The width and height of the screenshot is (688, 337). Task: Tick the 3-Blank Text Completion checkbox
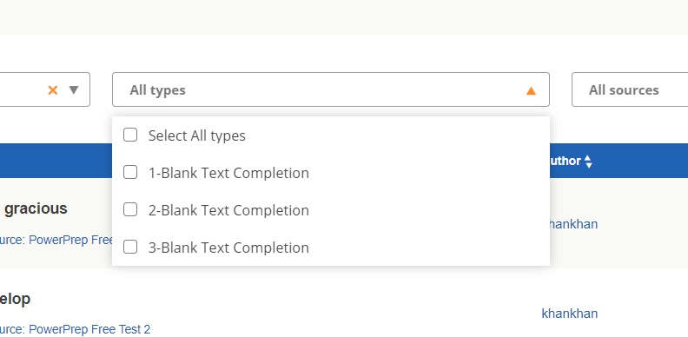[x=130, y=247]
